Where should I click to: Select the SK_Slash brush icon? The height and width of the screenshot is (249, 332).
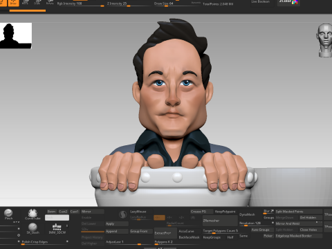coord(33,228)
